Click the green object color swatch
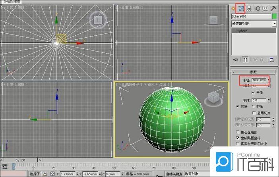Image resolution: width=279 pixels, height=177 pixels. (274, 16)
